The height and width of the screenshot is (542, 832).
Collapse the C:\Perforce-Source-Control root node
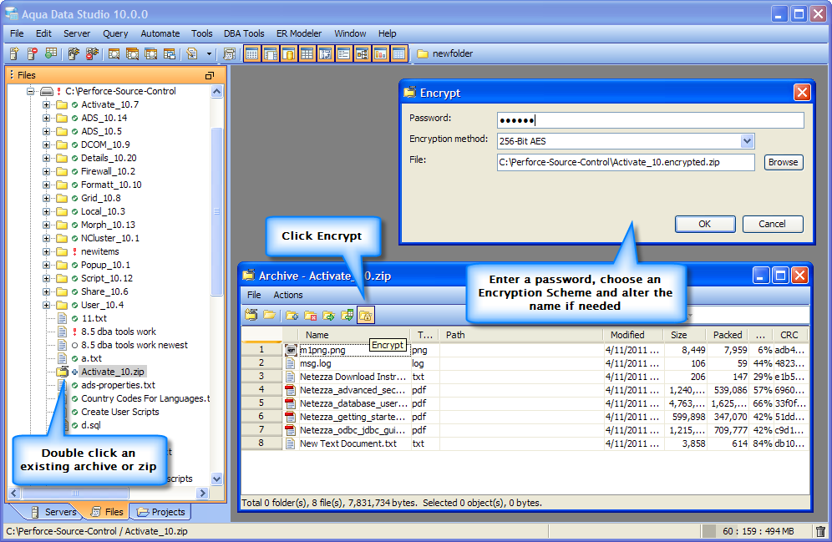(x=31, y=91)
